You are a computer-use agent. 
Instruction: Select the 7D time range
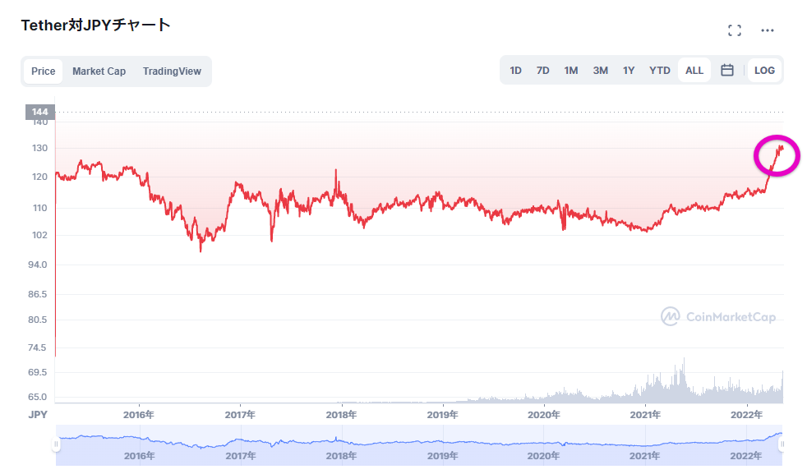[543, 71]
